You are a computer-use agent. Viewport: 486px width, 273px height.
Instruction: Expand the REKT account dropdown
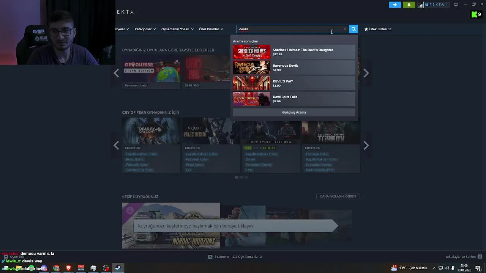(437, 5)
